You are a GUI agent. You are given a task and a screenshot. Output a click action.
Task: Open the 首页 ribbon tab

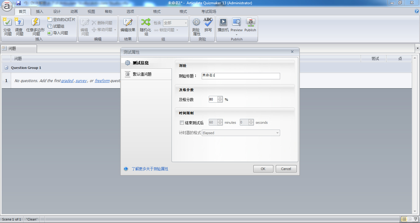click(22, 12)
